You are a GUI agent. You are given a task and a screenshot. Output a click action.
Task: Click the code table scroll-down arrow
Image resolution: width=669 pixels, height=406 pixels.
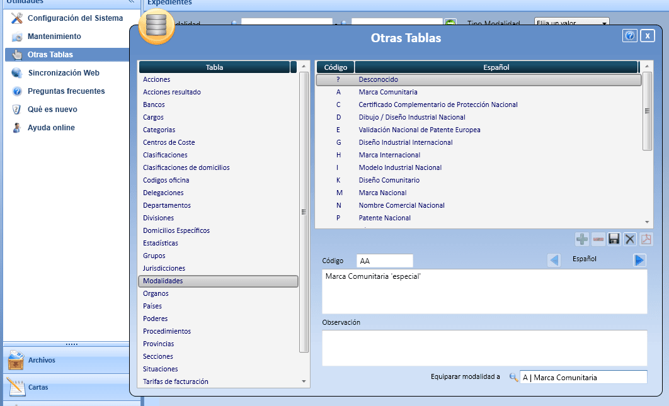point(647,222)
